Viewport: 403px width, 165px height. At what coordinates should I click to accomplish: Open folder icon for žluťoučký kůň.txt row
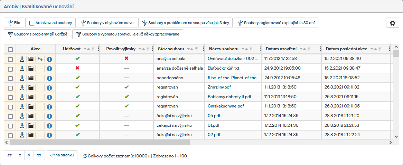point(31,69)
